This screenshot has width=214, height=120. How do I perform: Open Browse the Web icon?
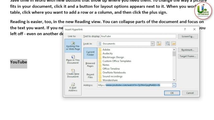click(x=168, y=44)
